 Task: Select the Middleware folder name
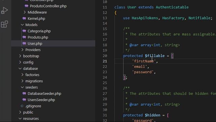click(37, 12)
